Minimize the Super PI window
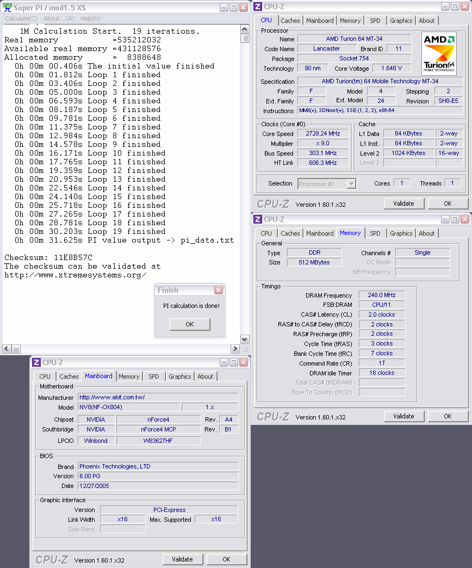 point(224,8)
